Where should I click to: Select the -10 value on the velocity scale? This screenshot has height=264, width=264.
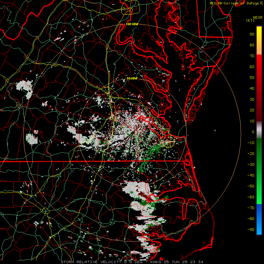[x=251, y=143]
